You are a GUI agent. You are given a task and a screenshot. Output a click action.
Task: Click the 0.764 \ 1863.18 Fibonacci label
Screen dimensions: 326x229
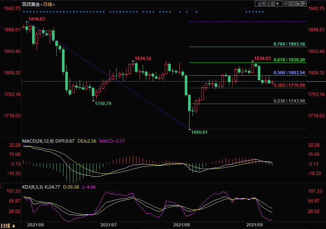[x=289, y=44]
